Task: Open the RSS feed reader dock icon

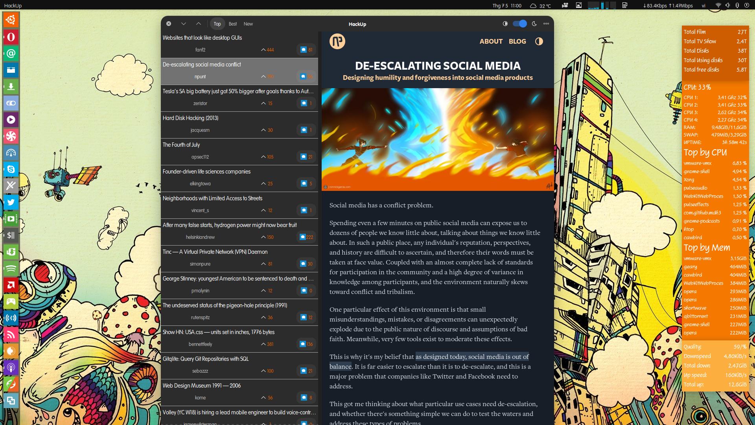Action: (x=11, y=334)
